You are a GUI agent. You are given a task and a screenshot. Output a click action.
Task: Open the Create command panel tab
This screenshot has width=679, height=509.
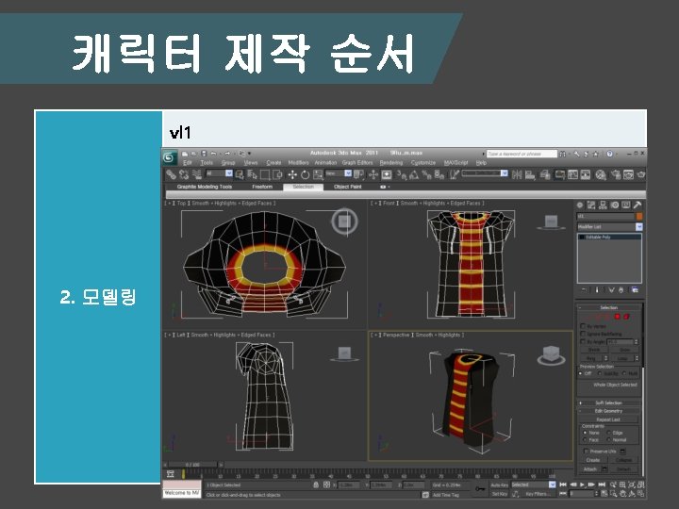tap(580, 205)
